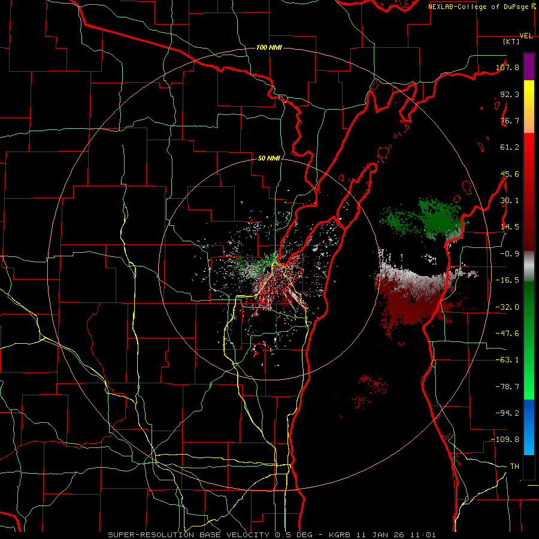Select the 76.7 legend value
Screen dimensions: 539x539
510,120
